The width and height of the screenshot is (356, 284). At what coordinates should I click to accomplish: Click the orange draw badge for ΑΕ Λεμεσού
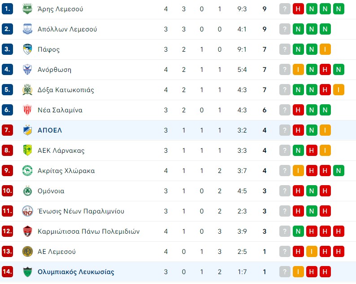[312, 252]
